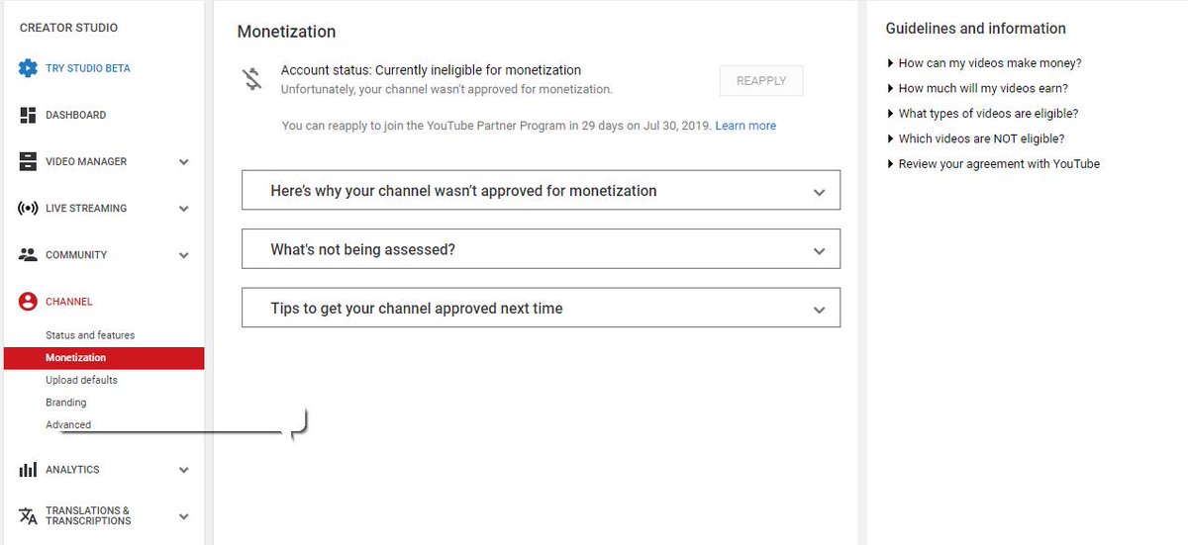Expand the Translations & Transcriptions chevron

[184, 517]
